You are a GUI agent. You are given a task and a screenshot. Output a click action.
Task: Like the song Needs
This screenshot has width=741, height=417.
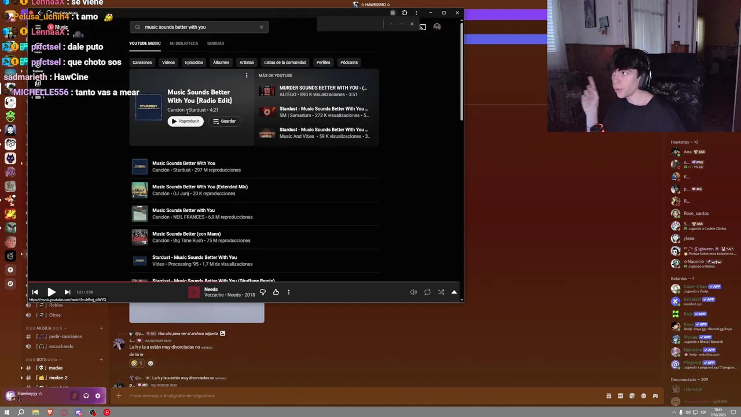point(276,292)
